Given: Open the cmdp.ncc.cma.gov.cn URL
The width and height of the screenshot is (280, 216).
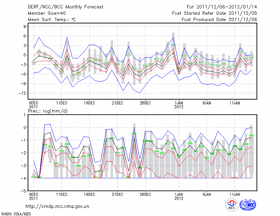Looking at the screenshot, I should pyautogui.click(x=57, y=206).
